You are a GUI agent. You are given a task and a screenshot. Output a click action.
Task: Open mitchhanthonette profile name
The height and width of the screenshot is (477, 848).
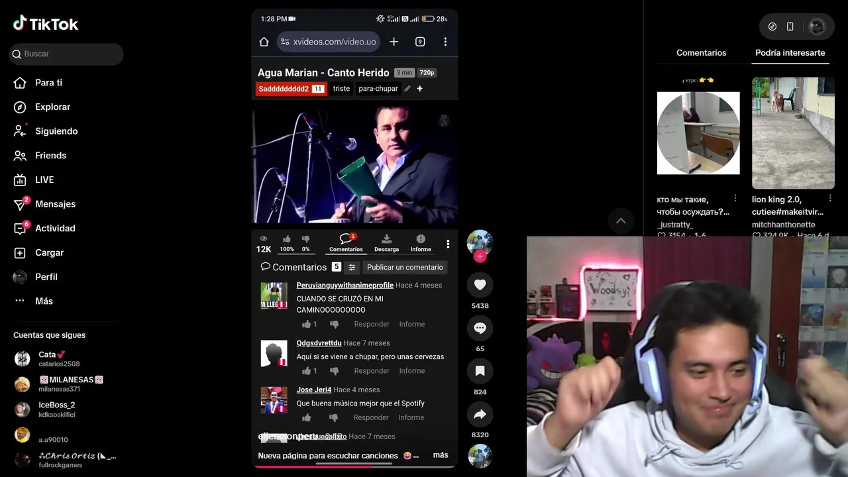click(x=784, y=225)
